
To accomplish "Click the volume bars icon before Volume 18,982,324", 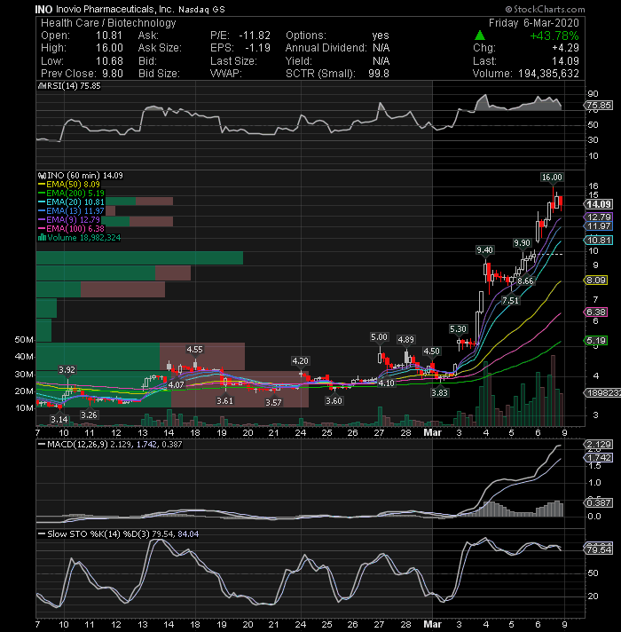I will pyautogui.click(x=42, y=237).
